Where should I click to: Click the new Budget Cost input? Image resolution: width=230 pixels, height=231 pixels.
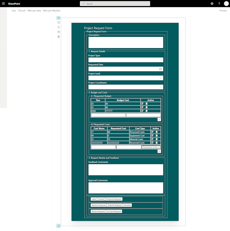tap(143, 115)
